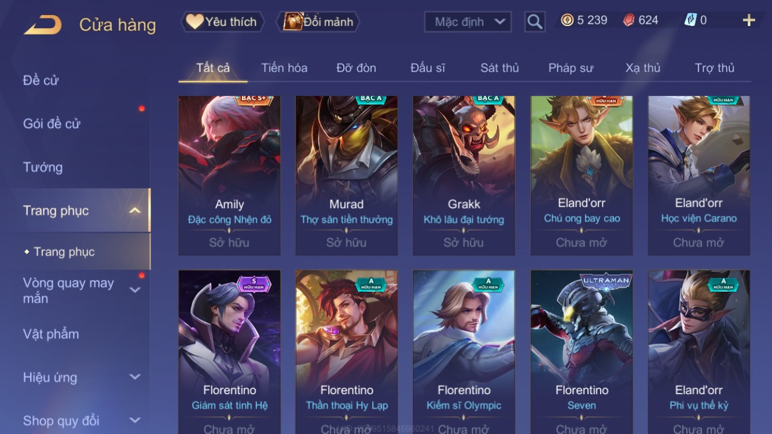Tap the blue voucher currency icon
Image resolution: width=772 pixels, height=434 pixels.
click(690, 20)
